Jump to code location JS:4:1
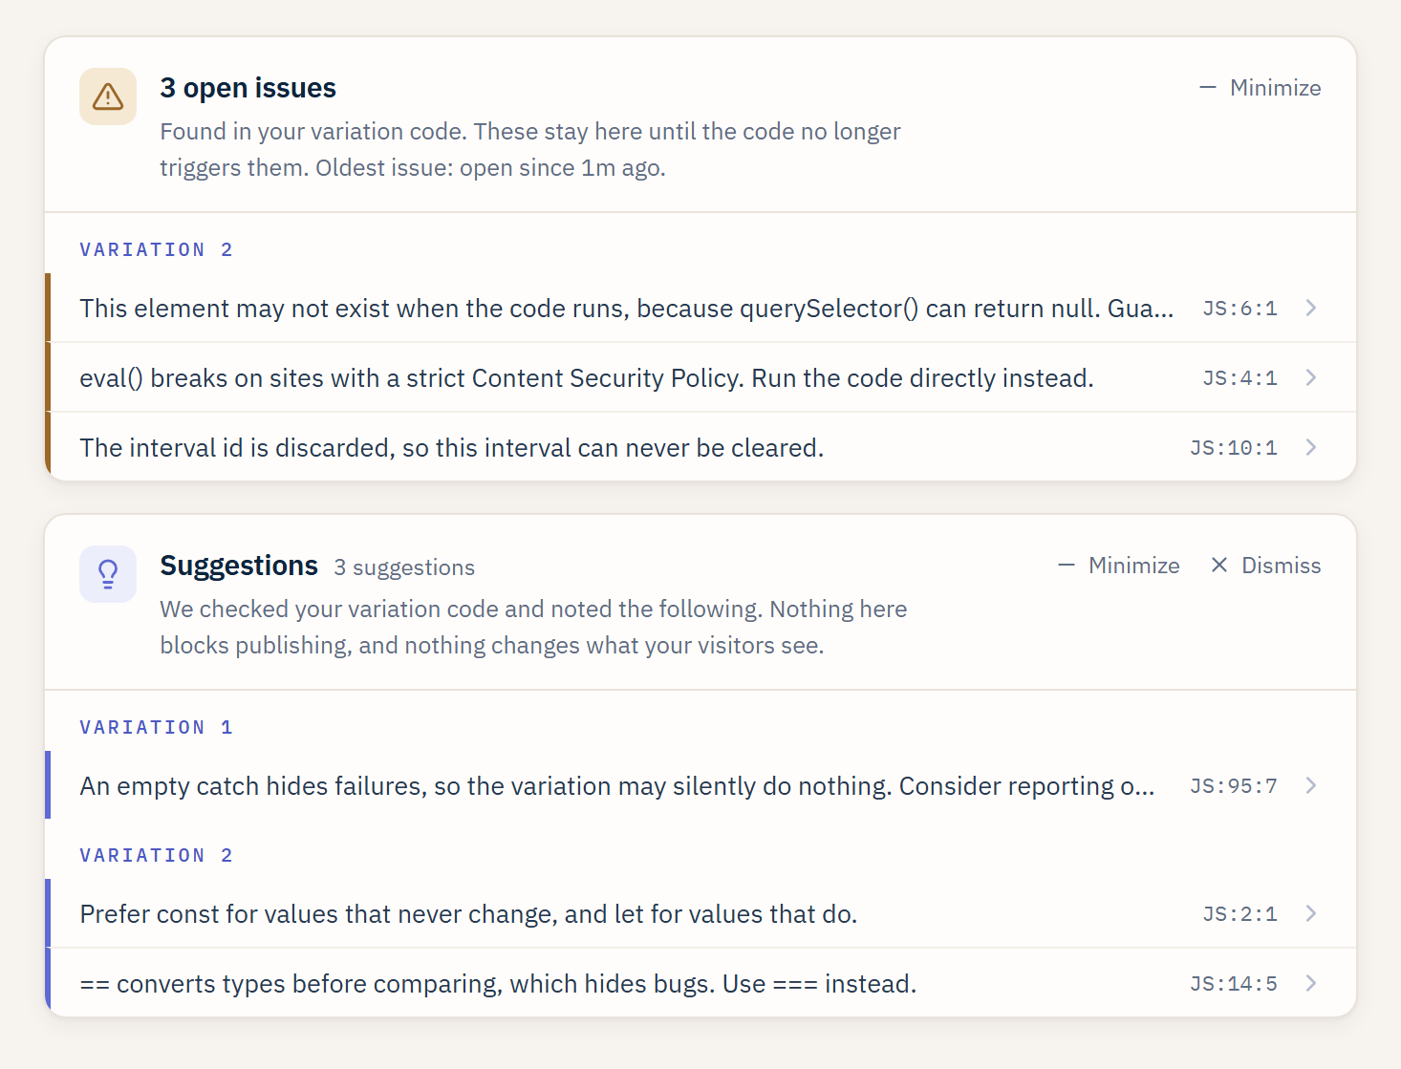The width and height of the screenshot is (1401, 1069). (x=1239, y=378)
